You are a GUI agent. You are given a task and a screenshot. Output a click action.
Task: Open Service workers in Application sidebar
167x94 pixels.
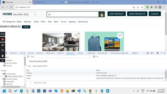click(x=11, y=63)
